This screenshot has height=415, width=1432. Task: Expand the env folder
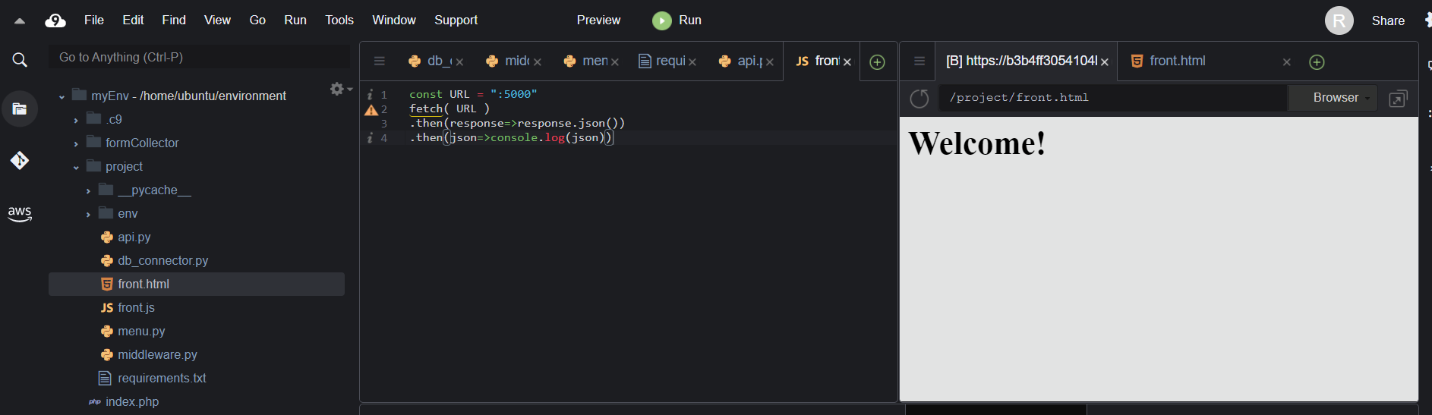click(88, 215)
